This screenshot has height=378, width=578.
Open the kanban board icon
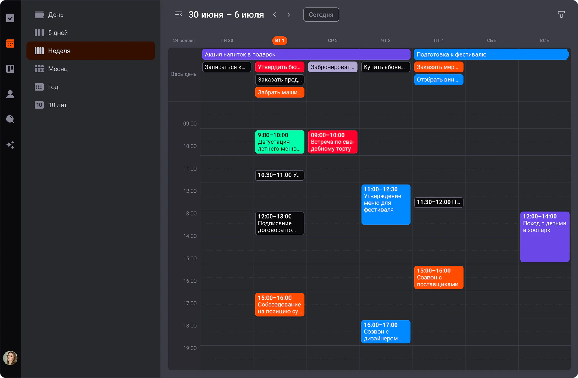click(x=10, y=69)
